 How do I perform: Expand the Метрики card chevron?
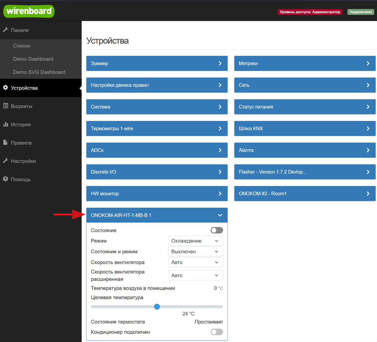pyautogui.click(x=368, y=63)
